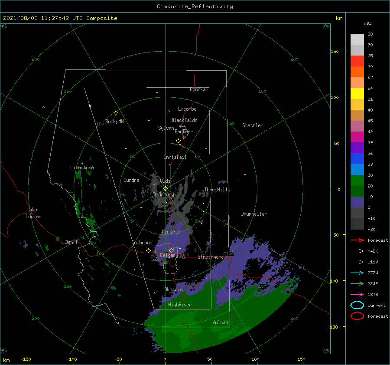Click the Airdrie label
The width and height of the screenshot is (390, 365).
coord(171,232)
